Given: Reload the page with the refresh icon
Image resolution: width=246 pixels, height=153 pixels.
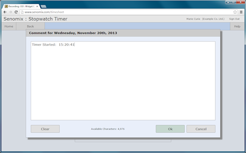Looking at the screenshot, I should (x=16, y=12).
